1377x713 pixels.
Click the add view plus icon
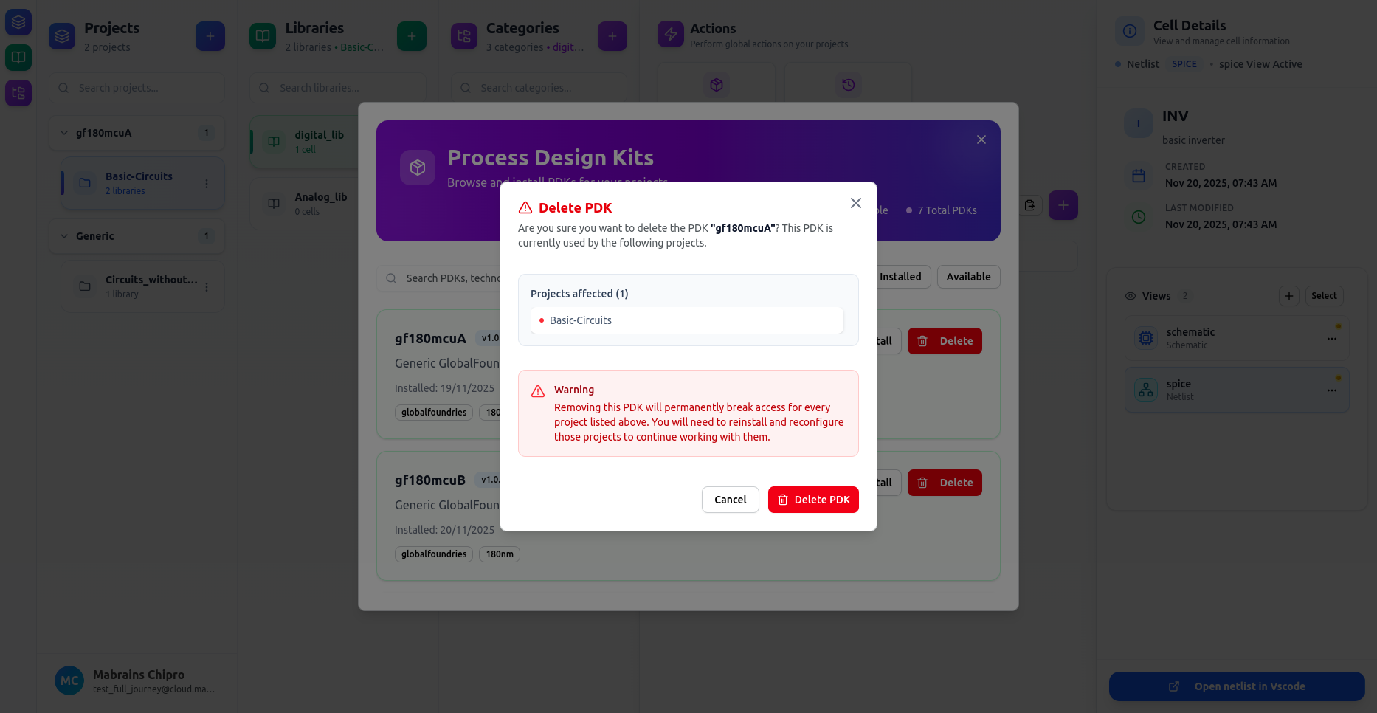(1288, 296)
